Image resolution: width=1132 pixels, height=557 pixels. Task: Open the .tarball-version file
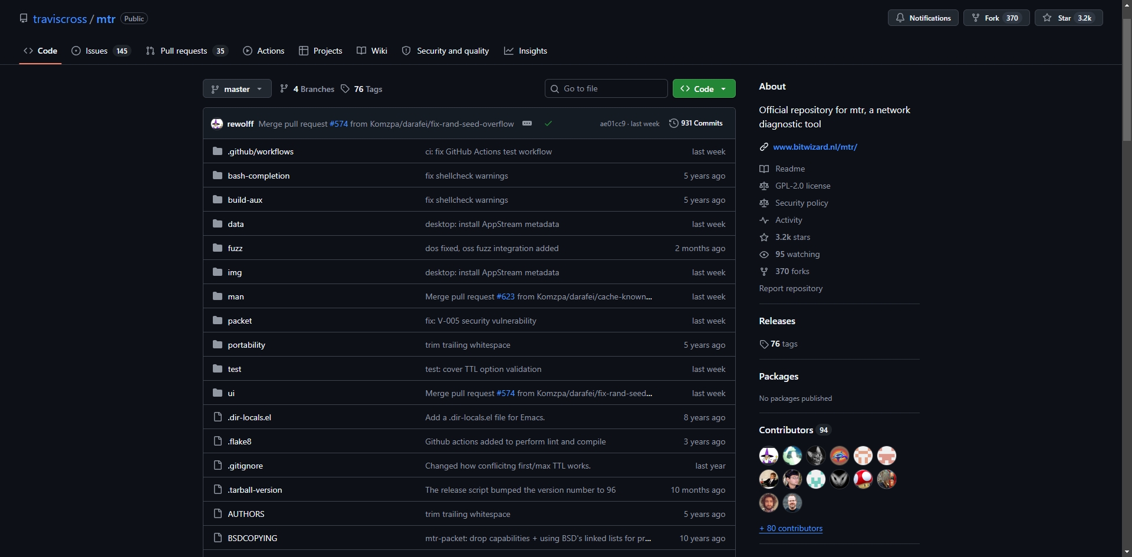point(255,490)
